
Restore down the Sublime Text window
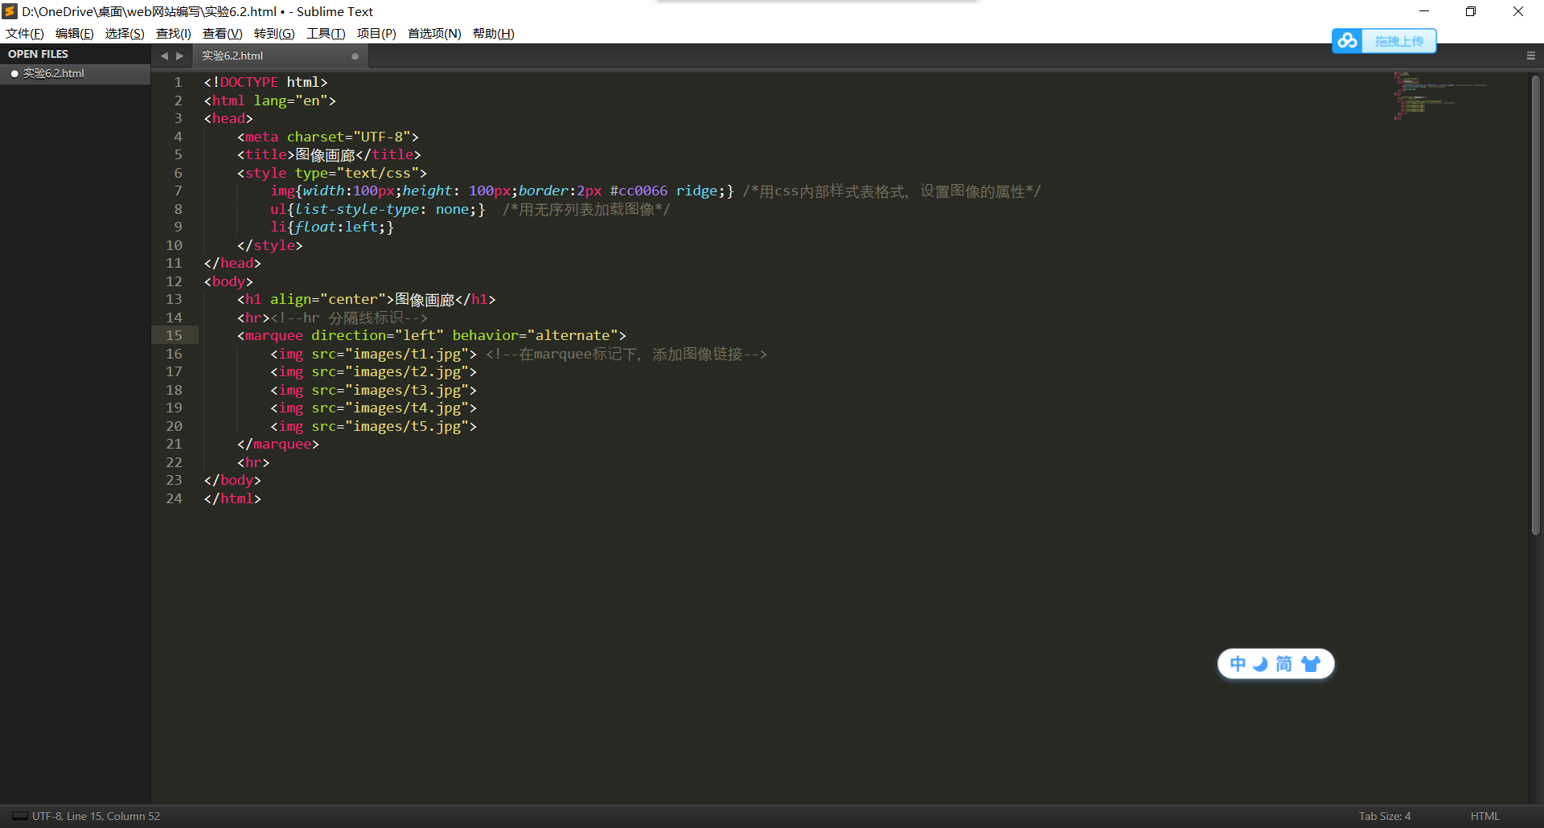pyautogui.click(x=1471, y=11)
